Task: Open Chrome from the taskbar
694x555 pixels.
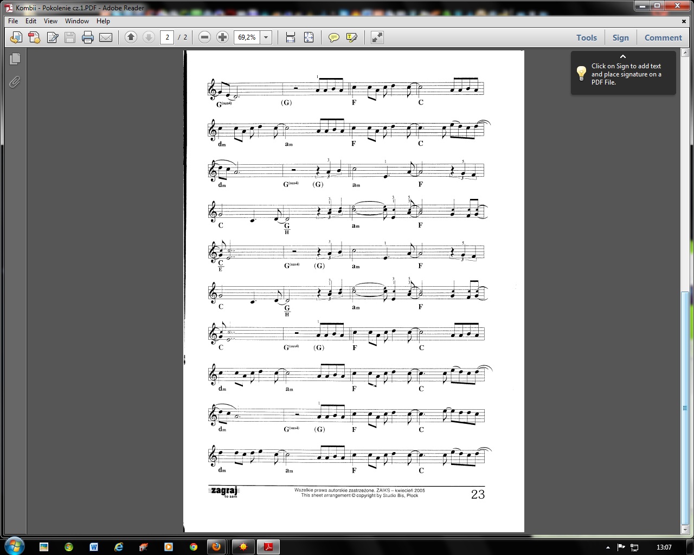Action: pos(193,547)
